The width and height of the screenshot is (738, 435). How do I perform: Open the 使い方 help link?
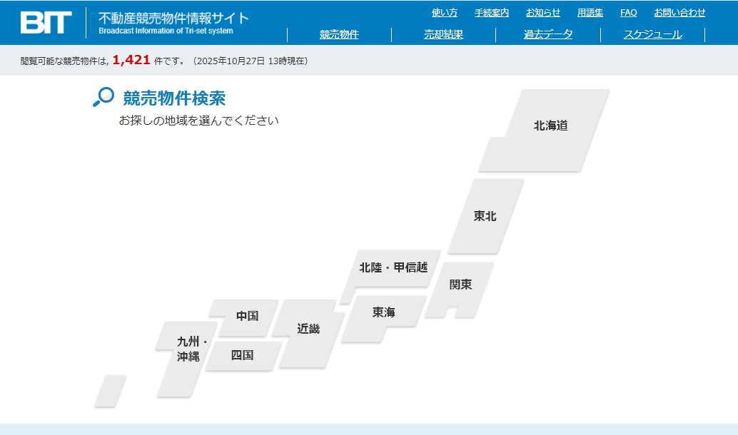tap(445, 13)
